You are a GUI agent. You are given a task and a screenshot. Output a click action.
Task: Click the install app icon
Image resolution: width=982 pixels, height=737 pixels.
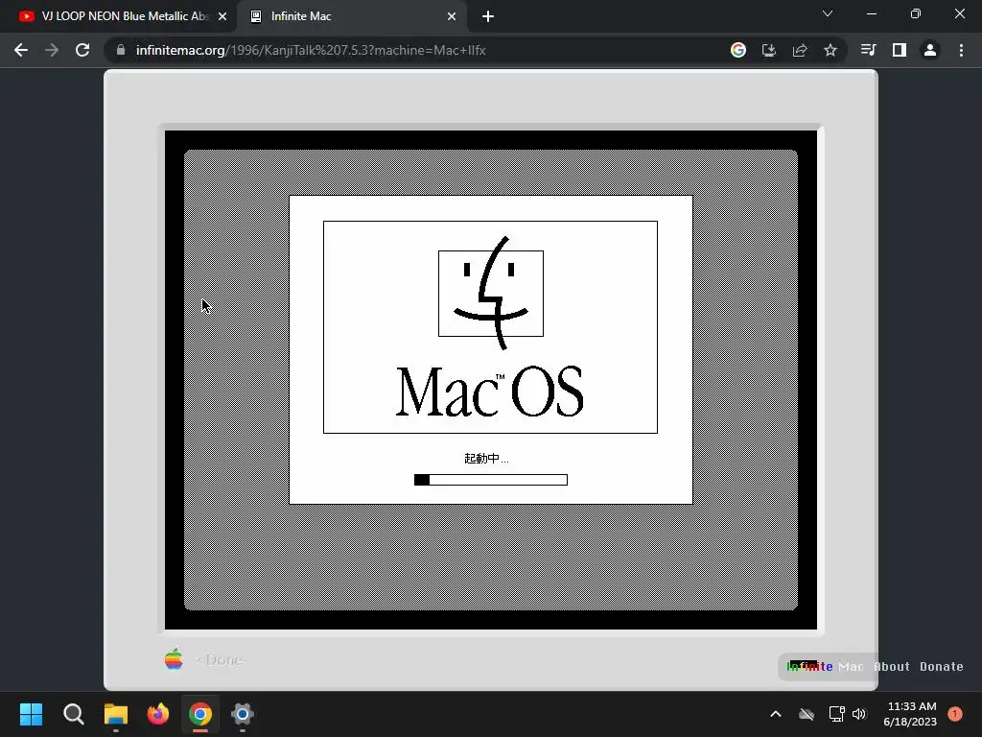tap(768, 50)
